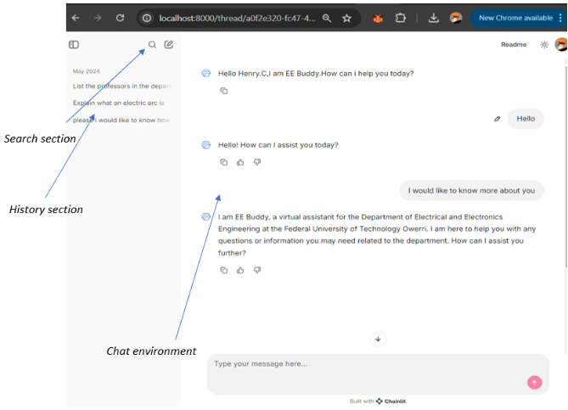Copy the EE Buddy welcome greeting message
The image size is (568, 410).
223,91
